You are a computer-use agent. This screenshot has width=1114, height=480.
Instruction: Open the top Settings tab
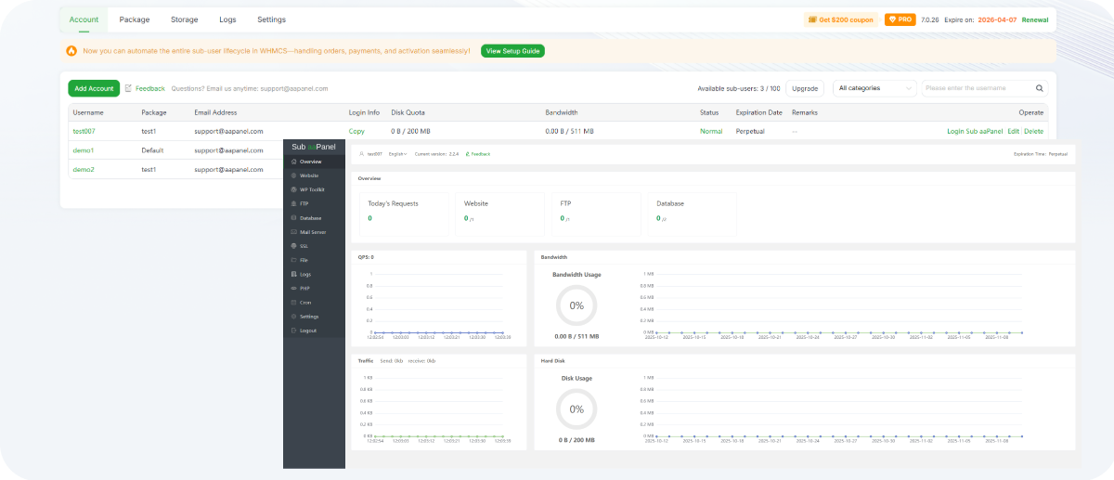(271, 19)
